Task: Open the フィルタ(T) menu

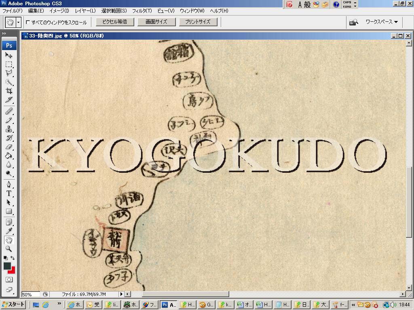Action: click(142, 10)
